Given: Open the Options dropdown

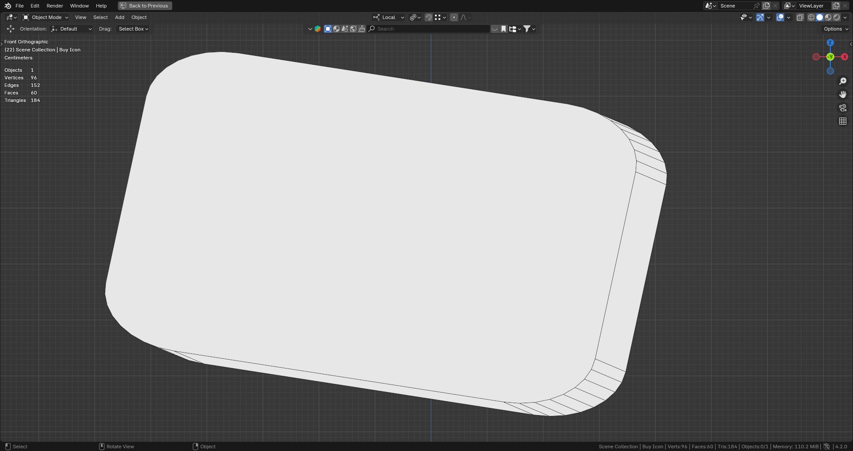Looking at the screenshot, I should pos(836,29).
